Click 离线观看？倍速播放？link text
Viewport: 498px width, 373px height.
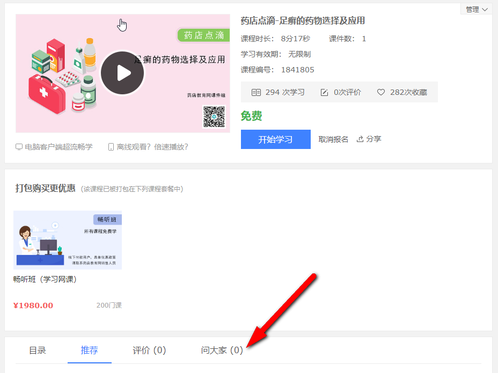[152, 147]
